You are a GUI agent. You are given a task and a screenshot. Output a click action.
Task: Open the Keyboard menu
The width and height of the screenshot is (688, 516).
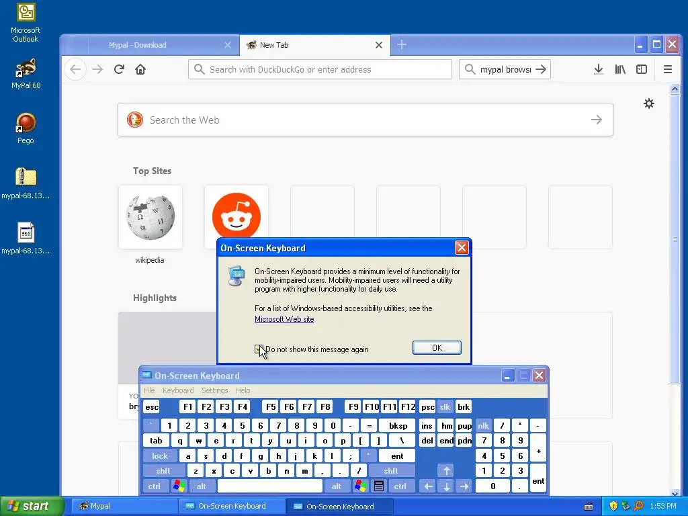point(177,390)
